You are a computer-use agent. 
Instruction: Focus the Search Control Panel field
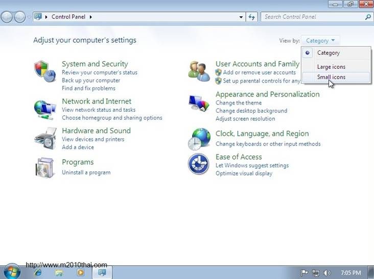(x=313, y=17)
